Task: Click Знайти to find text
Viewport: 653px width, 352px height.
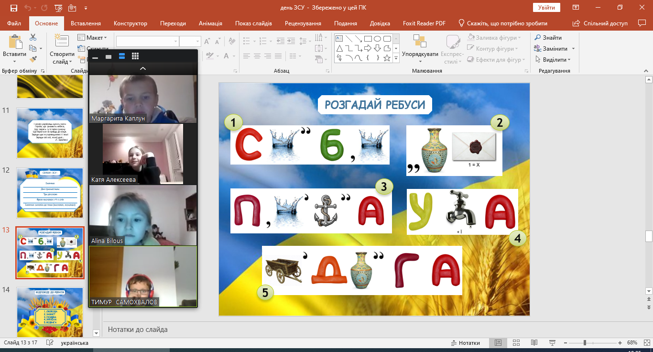Action: click(x=548, y=38)
